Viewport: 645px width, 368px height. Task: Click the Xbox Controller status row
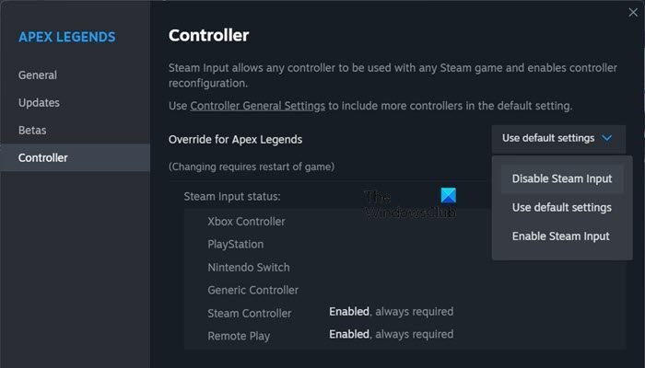click(246, 222)
